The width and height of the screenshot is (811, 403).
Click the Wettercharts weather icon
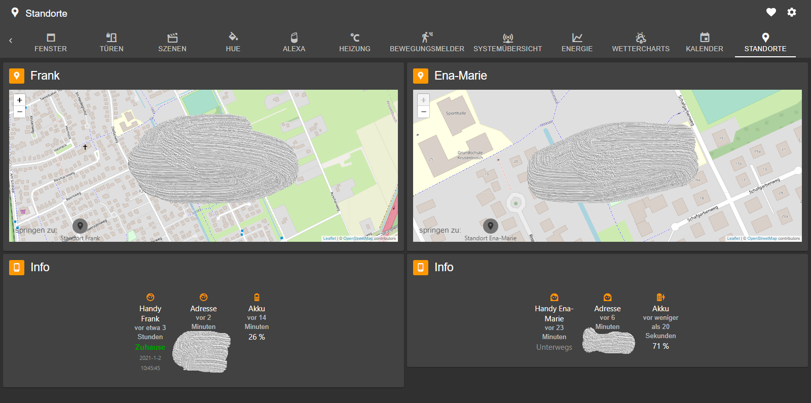pos(641,38)
